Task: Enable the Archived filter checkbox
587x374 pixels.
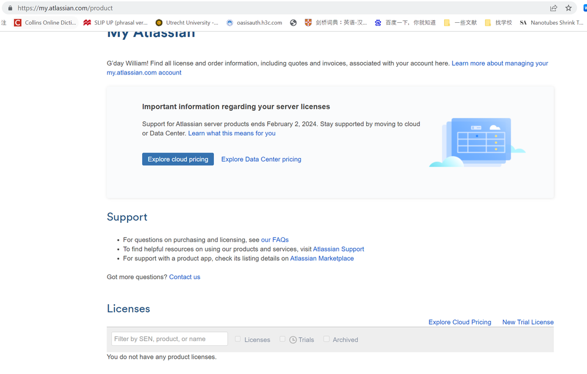Action: pos(327,339)
